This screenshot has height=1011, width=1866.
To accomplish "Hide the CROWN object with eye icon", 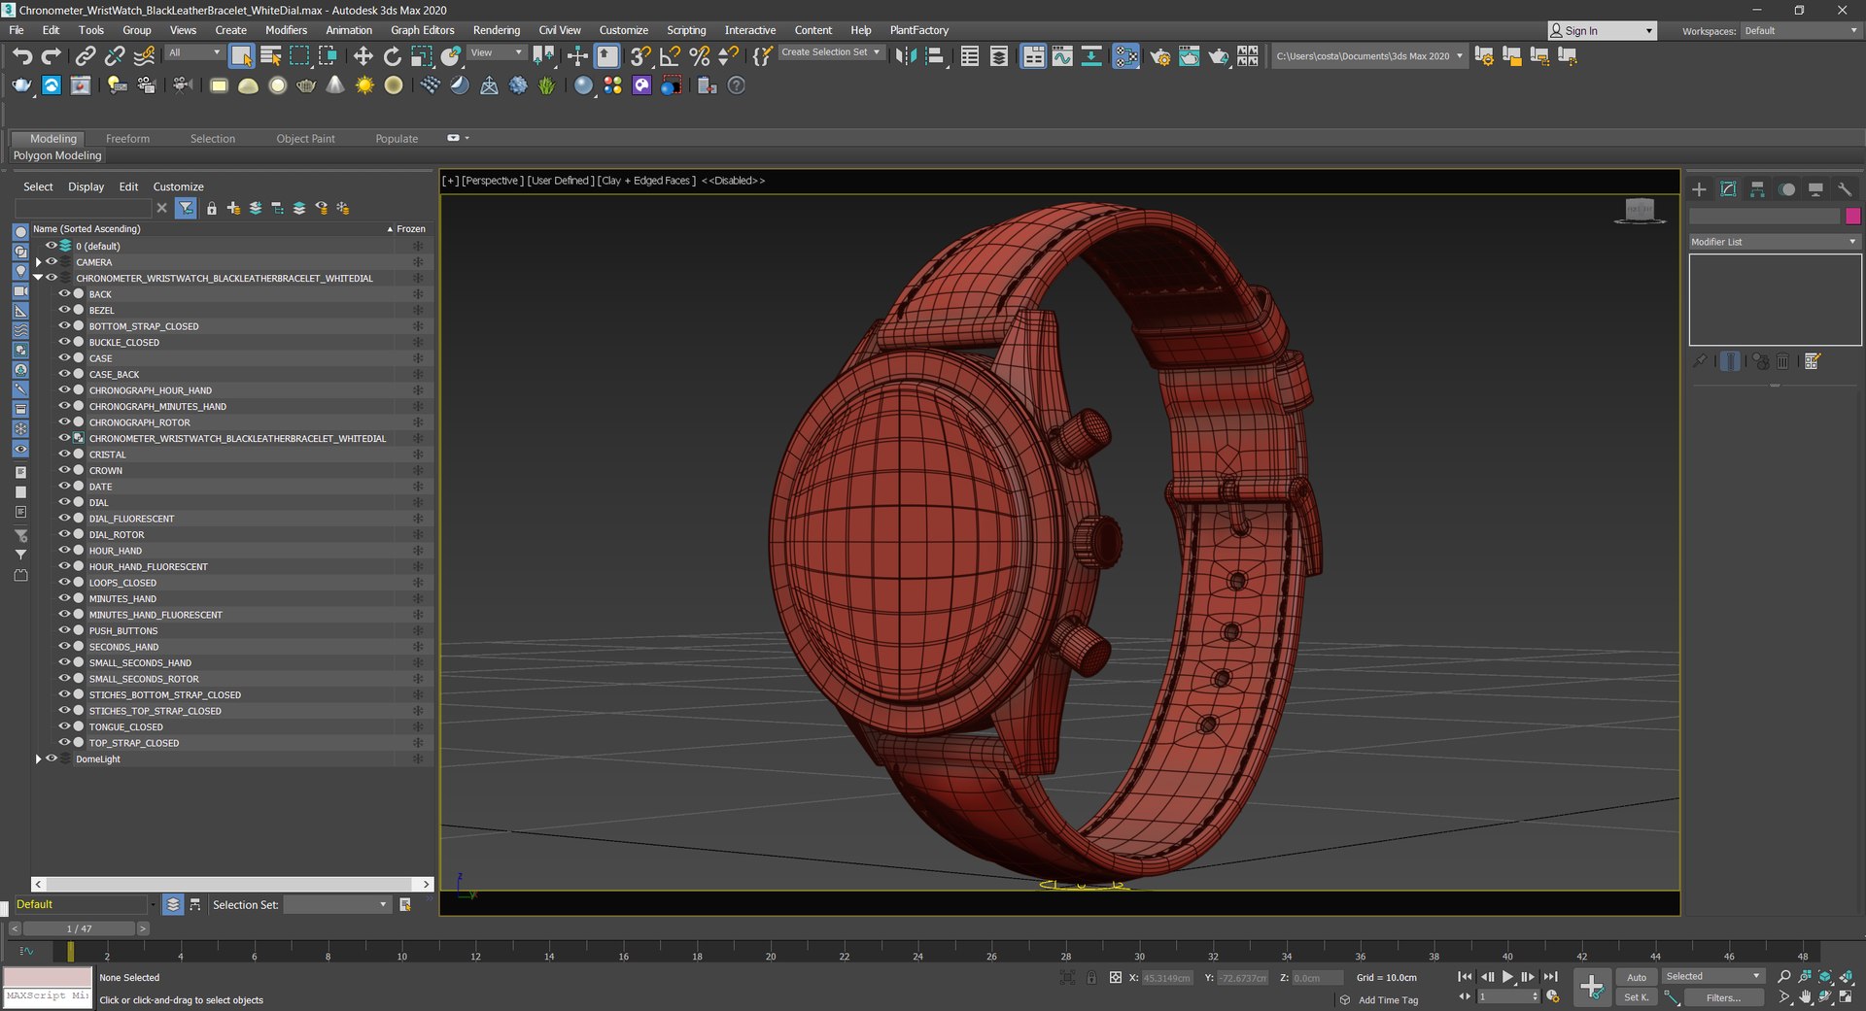I will tap(64, 470).
